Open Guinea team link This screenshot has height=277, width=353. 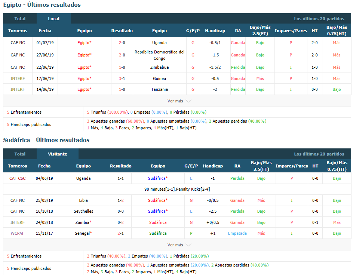coord(159,79)
